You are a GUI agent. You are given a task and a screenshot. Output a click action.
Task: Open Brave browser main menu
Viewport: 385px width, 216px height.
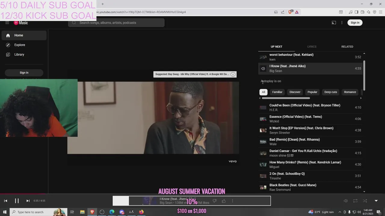(x=380, y=12)
